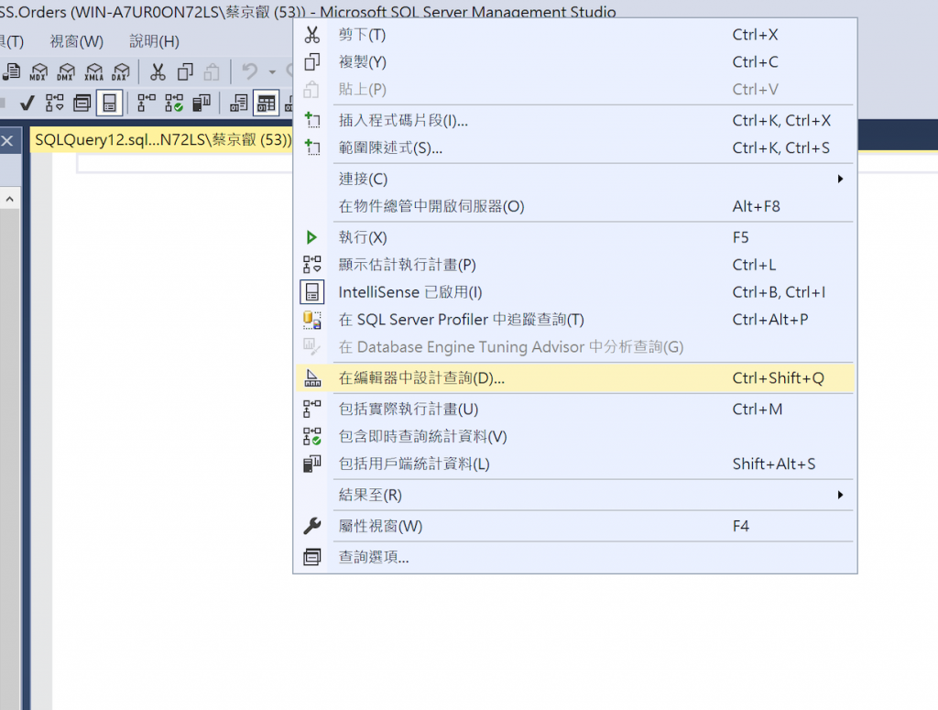This screenshot has width=938, height=710.
Task: Toggle 包括用戶端統計資料(L) menu entry
Action: pyautogui.click(x=575, y=464)
